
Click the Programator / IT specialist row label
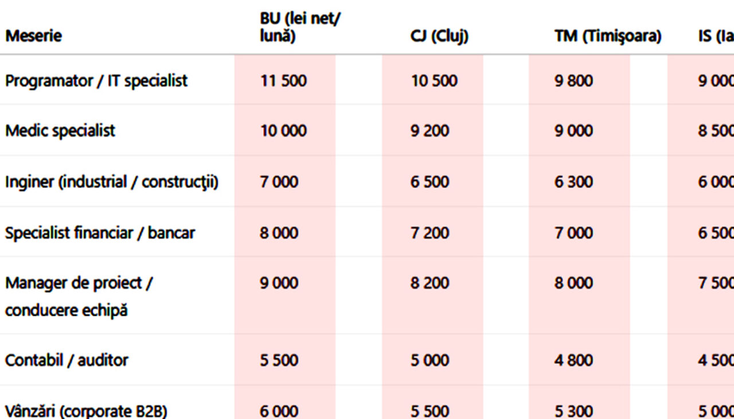tap(96, 81)
